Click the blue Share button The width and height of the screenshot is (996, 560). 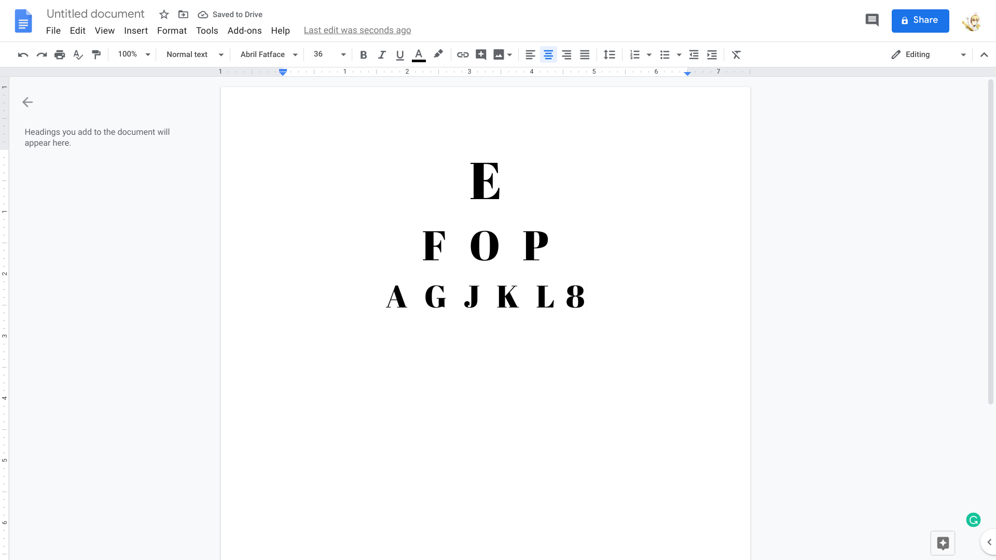click(920, 21)
